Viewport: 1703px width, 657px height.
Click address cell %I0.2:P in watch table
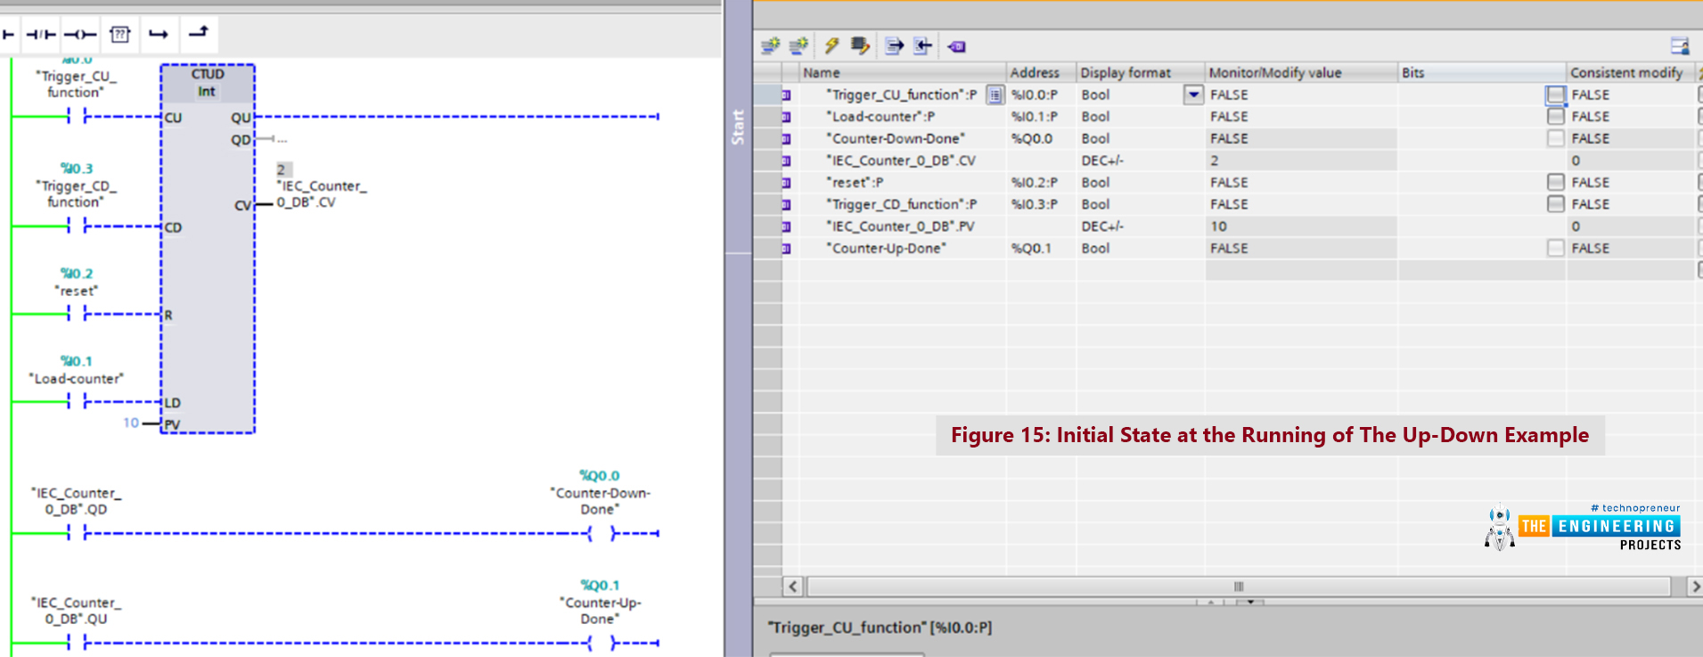[x=1041, y=183]
